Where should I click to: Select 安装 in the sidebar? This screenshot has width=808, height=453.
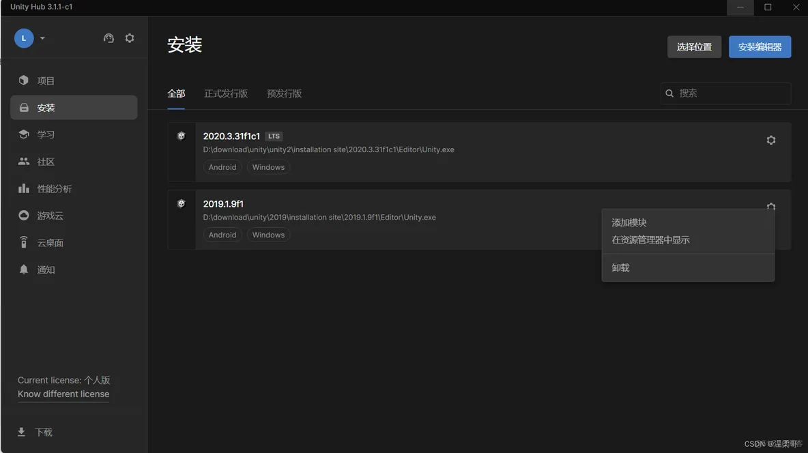click(74, 107)
